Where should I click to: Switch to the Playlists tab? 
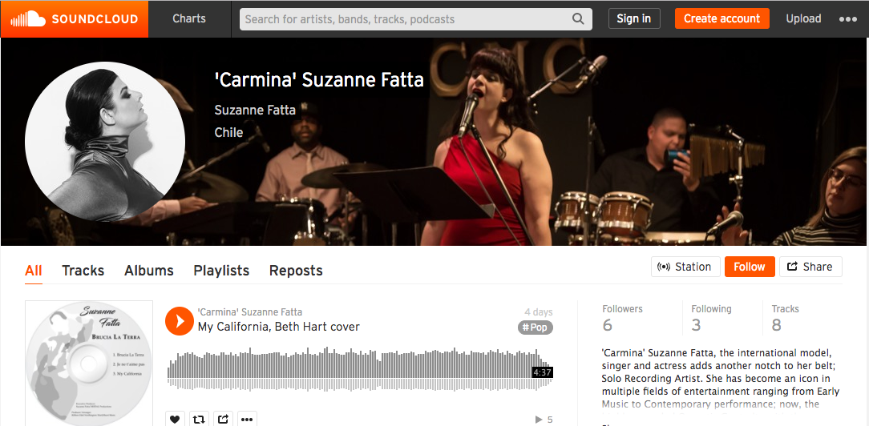221,271
